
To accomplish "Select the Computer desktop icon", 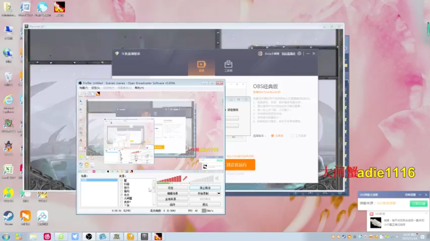I will (x=8, y=32).
